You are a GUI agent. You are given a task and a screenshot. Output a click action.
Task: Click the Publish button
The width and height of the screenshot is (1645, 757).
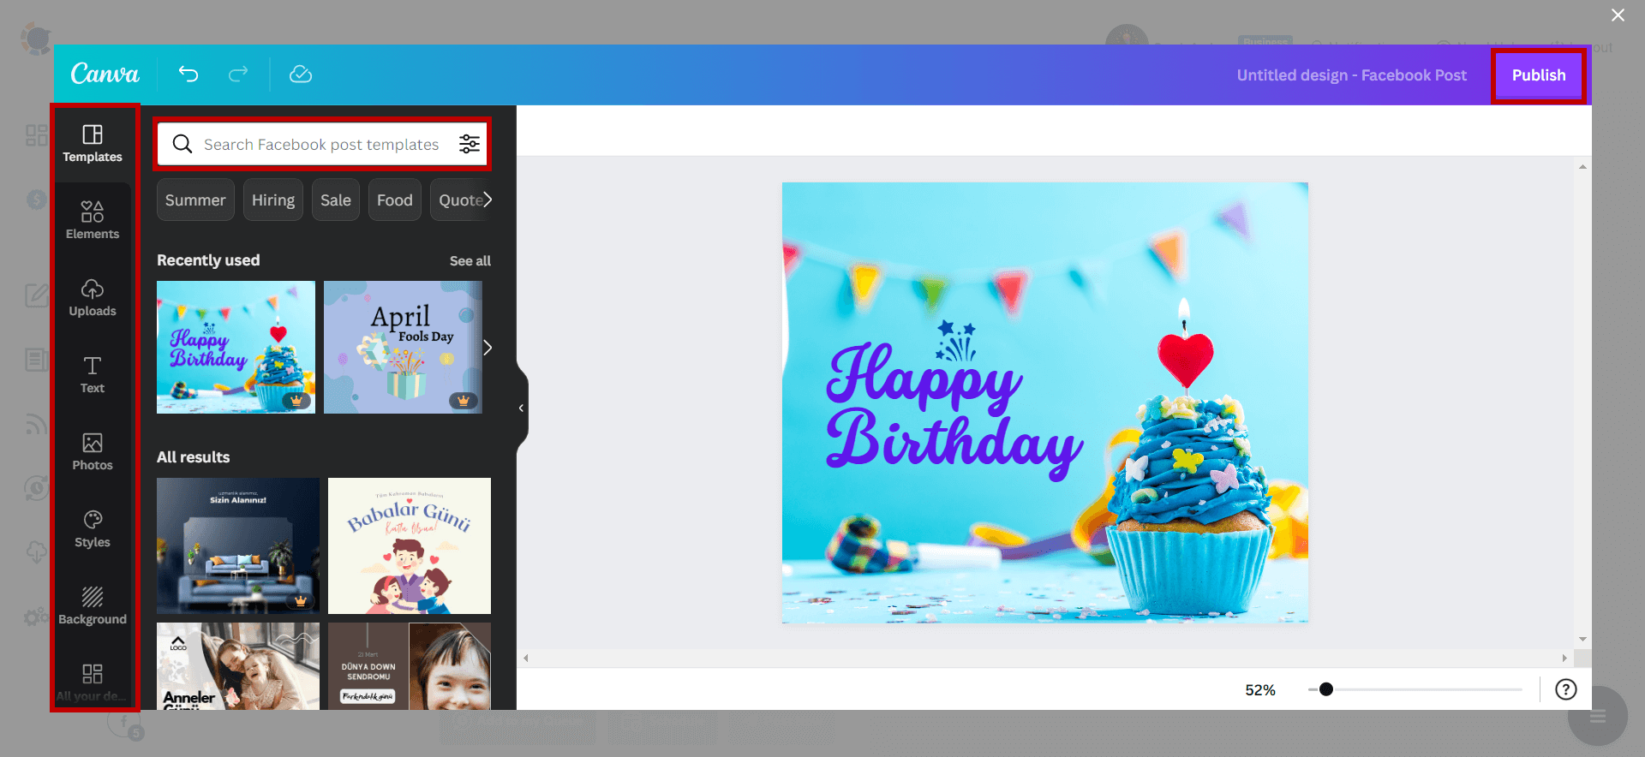[x=1539, y=75]
